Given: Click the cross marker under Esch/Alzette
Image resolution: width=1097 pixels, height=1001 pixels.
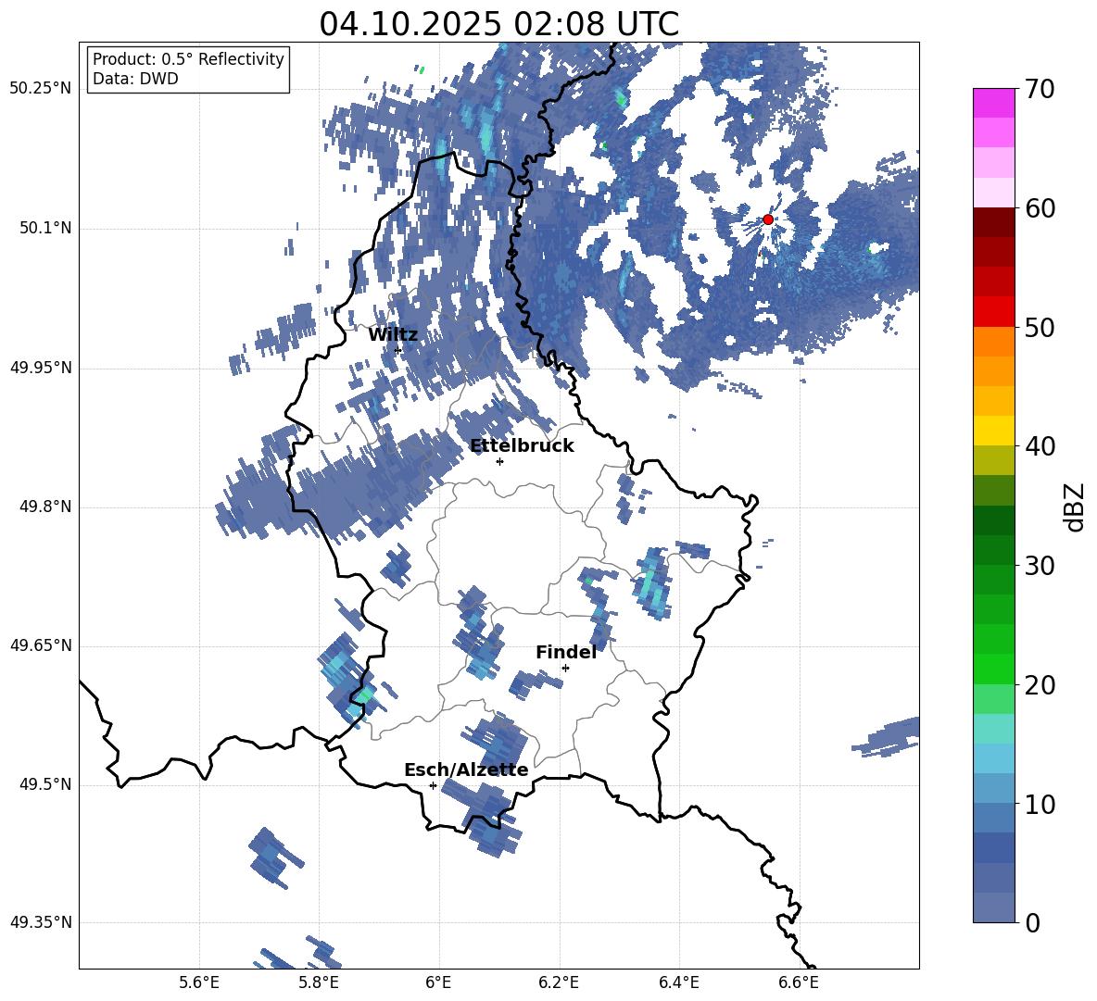Looking at the screenshot, I should pyautogui.click(x=433, y=785).
